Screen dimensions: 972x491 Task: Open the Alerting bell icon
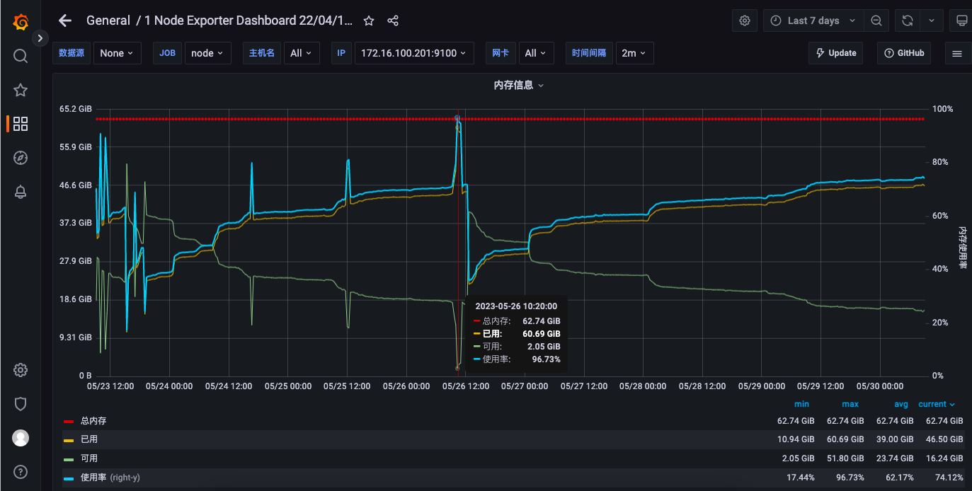[19, 191]
